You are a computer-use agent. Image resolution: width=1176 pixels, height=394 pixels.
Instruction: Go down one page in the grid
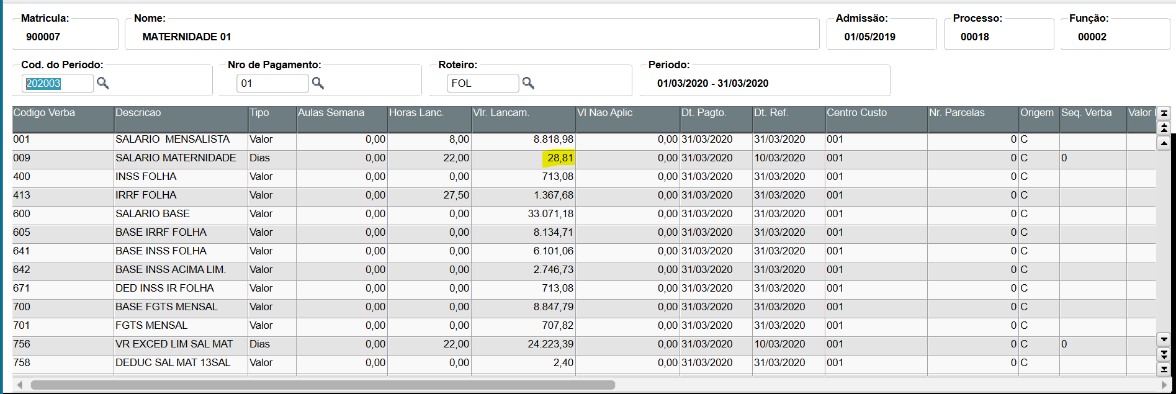click(x=1164, y=354)
